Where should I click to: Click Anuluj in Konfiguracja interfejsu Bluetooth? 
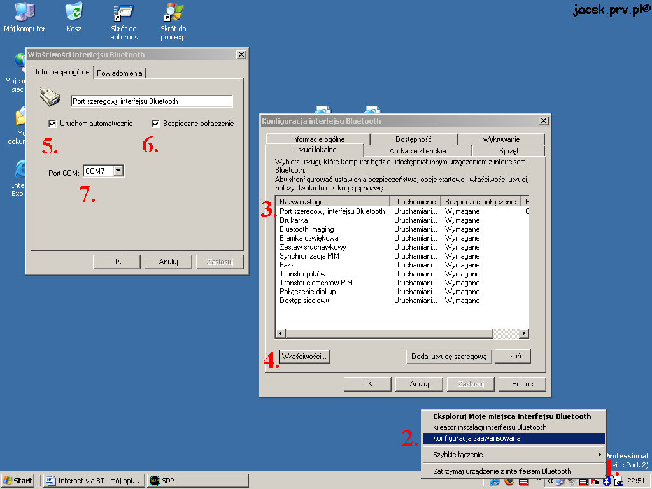point(419,384)
